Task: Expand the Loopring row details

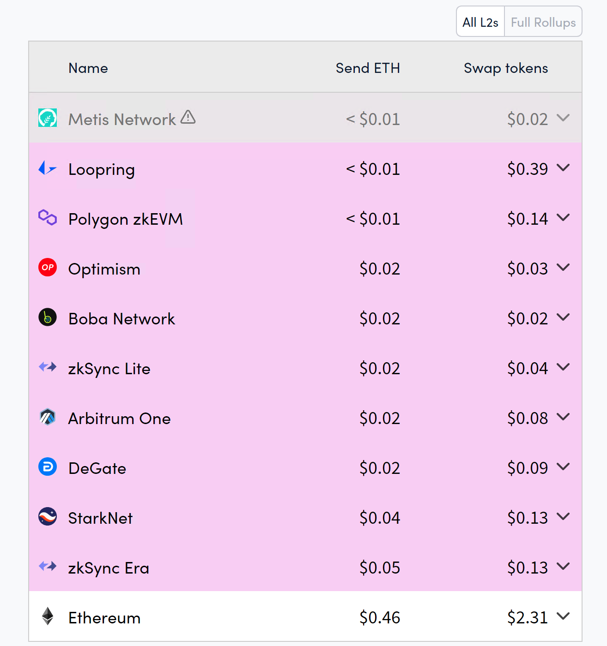Action: [563, 168]
